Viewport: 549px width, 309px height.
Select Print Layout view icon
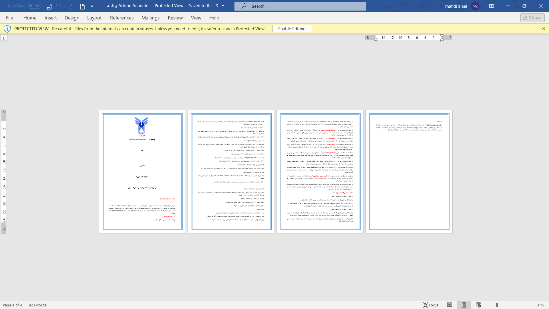click(x=464, y=305)
